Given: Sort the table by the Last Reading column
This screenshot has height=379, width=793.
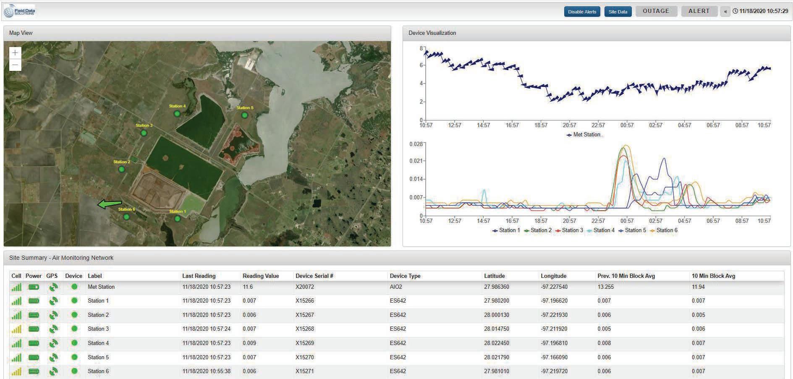Looking at the screenshot, I should coord(199,276).
